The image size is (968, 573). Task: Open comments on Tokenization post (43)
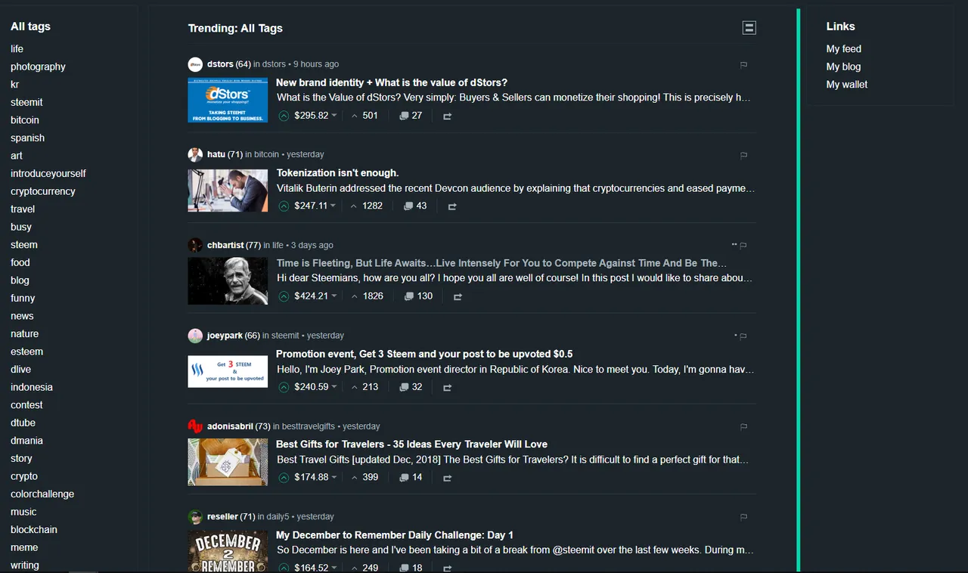click(x=415, y=206)
